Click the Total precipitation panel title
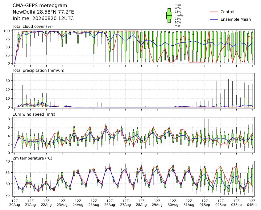This screenshot has width=261, height=210. [39, 70]
